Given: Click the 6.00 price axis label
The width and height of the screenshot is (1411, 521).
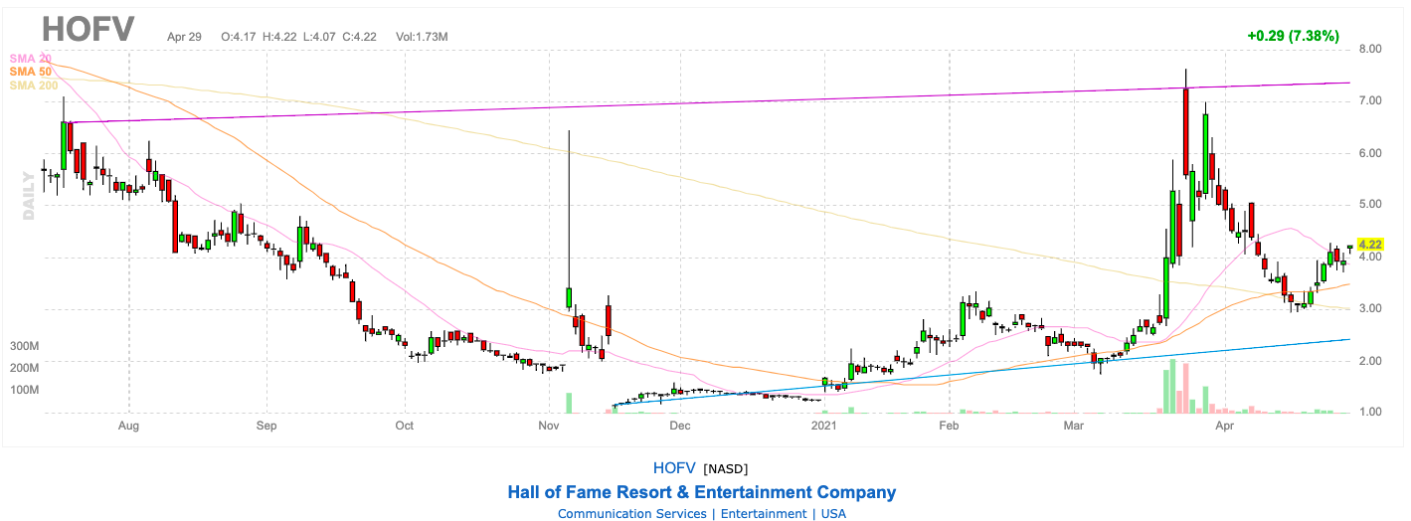Looking at the screenshot, I should (x=1370, y=153).
